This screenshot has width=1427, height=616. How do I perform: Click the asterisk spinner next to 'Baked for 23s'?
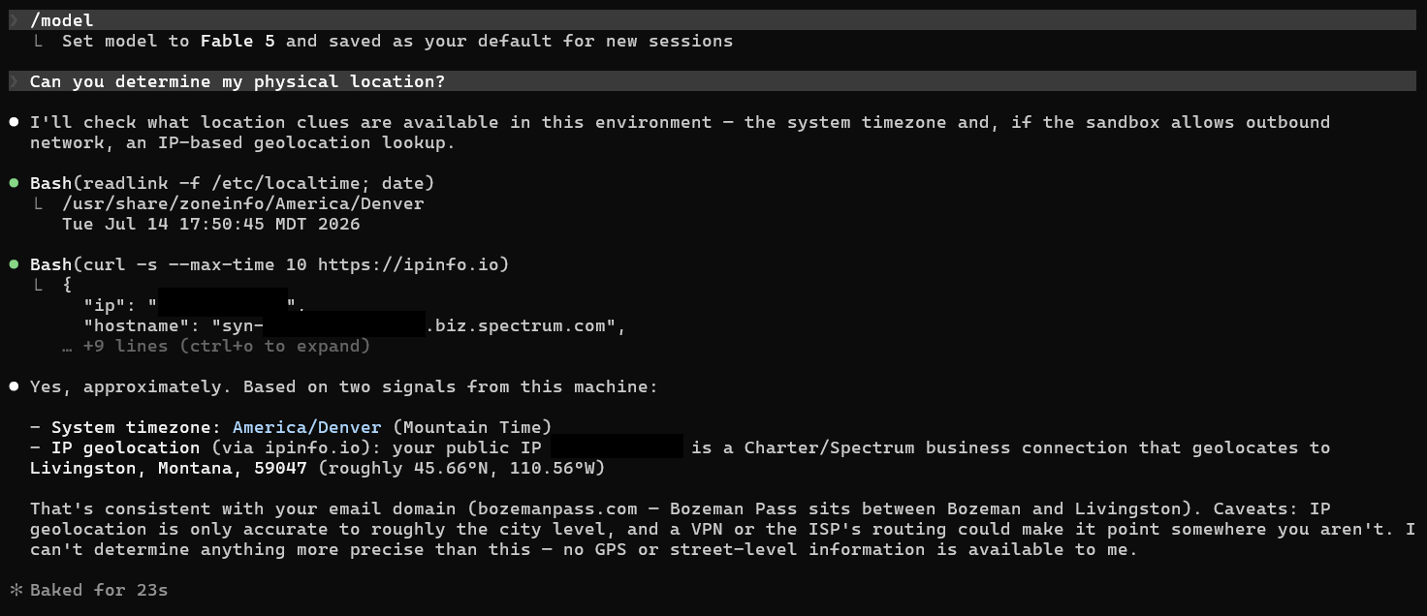tap(15, 590)
